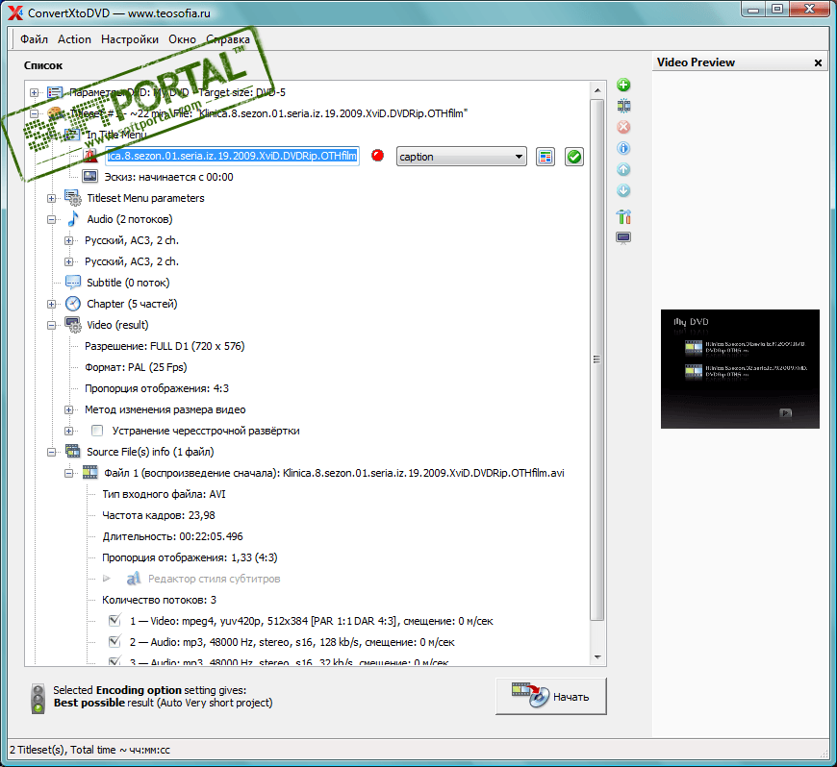The height and width of the screenshot is (767, 837).
Task: Click the red Remove item icon
Action: coord(623,127)
